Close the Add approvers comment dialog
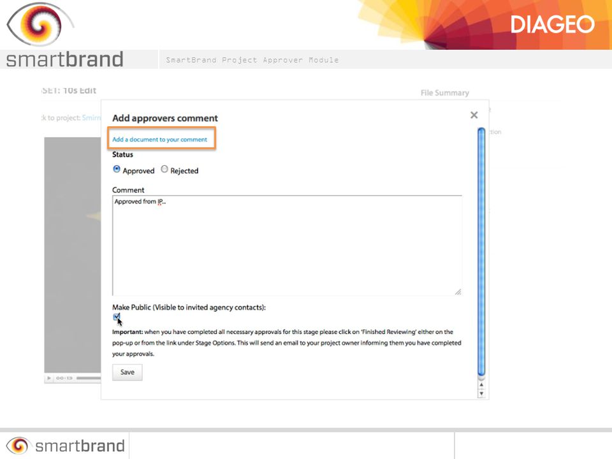The width and height of the screenshot is (612, 459). coord(474,115)
